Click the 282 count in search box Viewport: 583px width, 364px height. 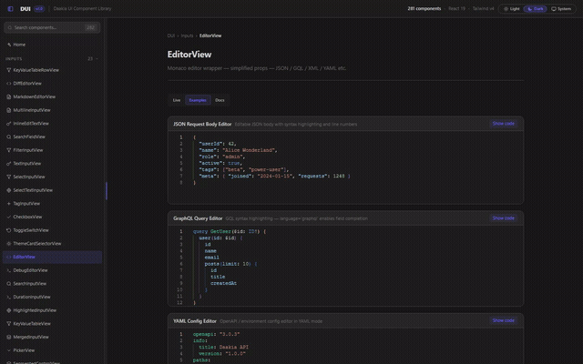90,27
